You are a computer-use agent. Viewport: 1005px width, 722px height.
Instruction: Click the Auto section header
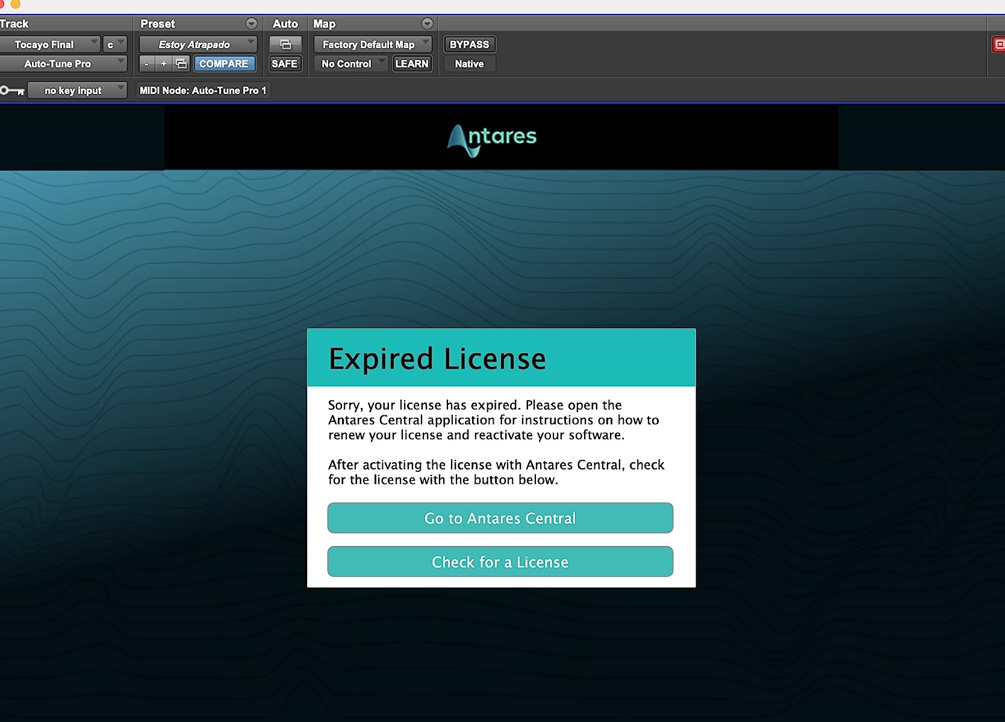tap(285, 24)
